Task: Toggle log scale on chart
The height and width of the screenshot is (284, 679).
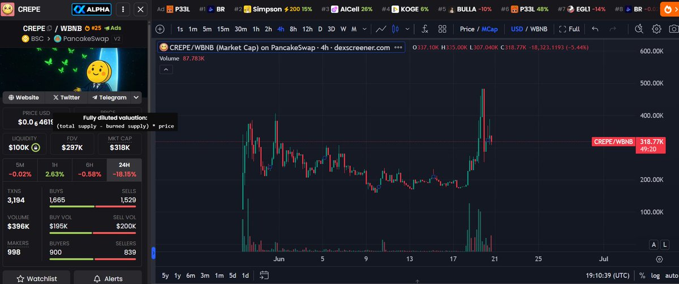Action: 655,275
